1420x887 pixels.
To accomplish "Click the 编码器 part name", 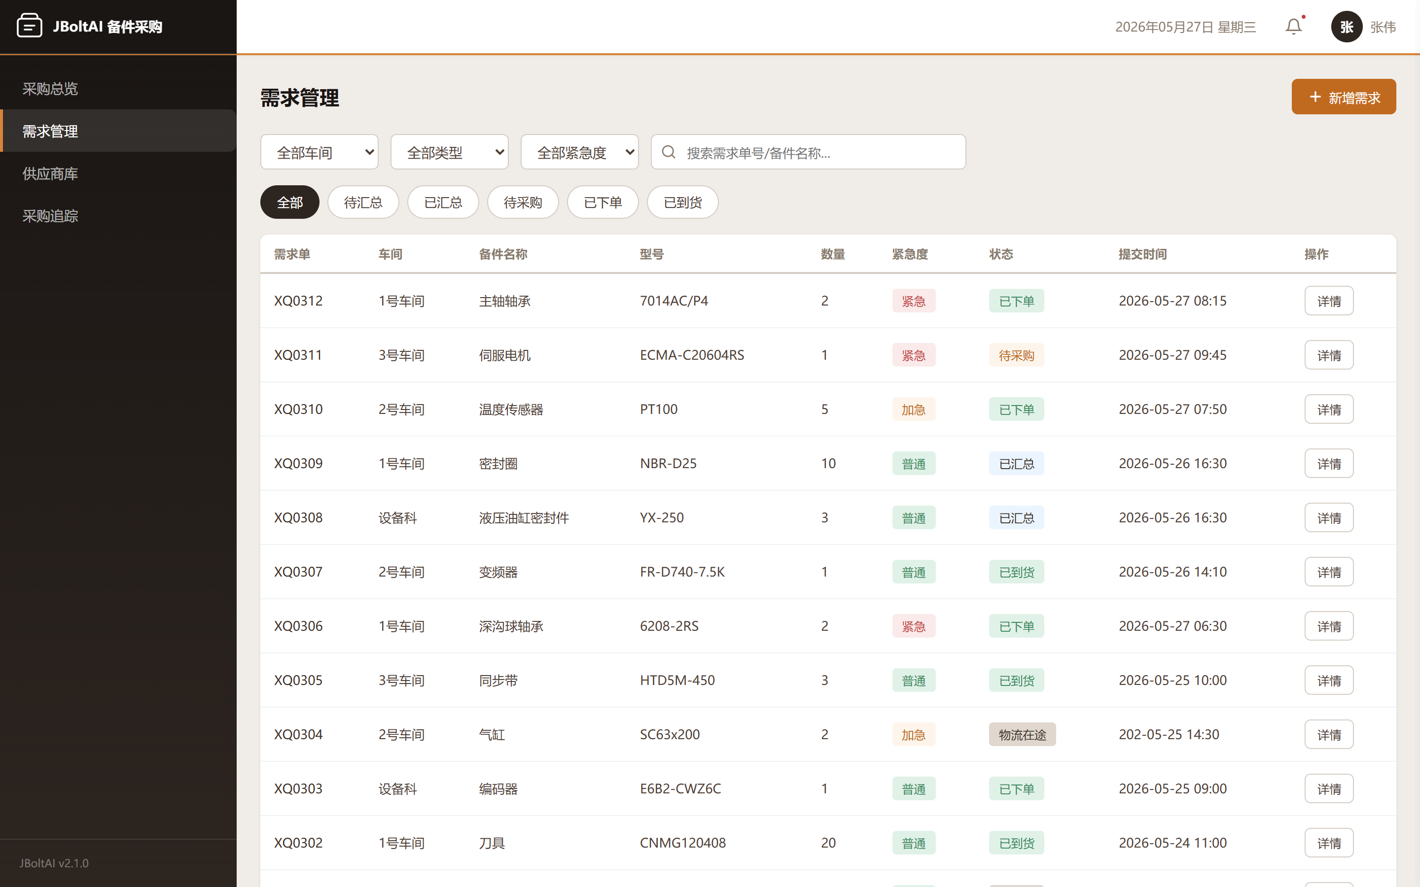I will tap(498, 788).
